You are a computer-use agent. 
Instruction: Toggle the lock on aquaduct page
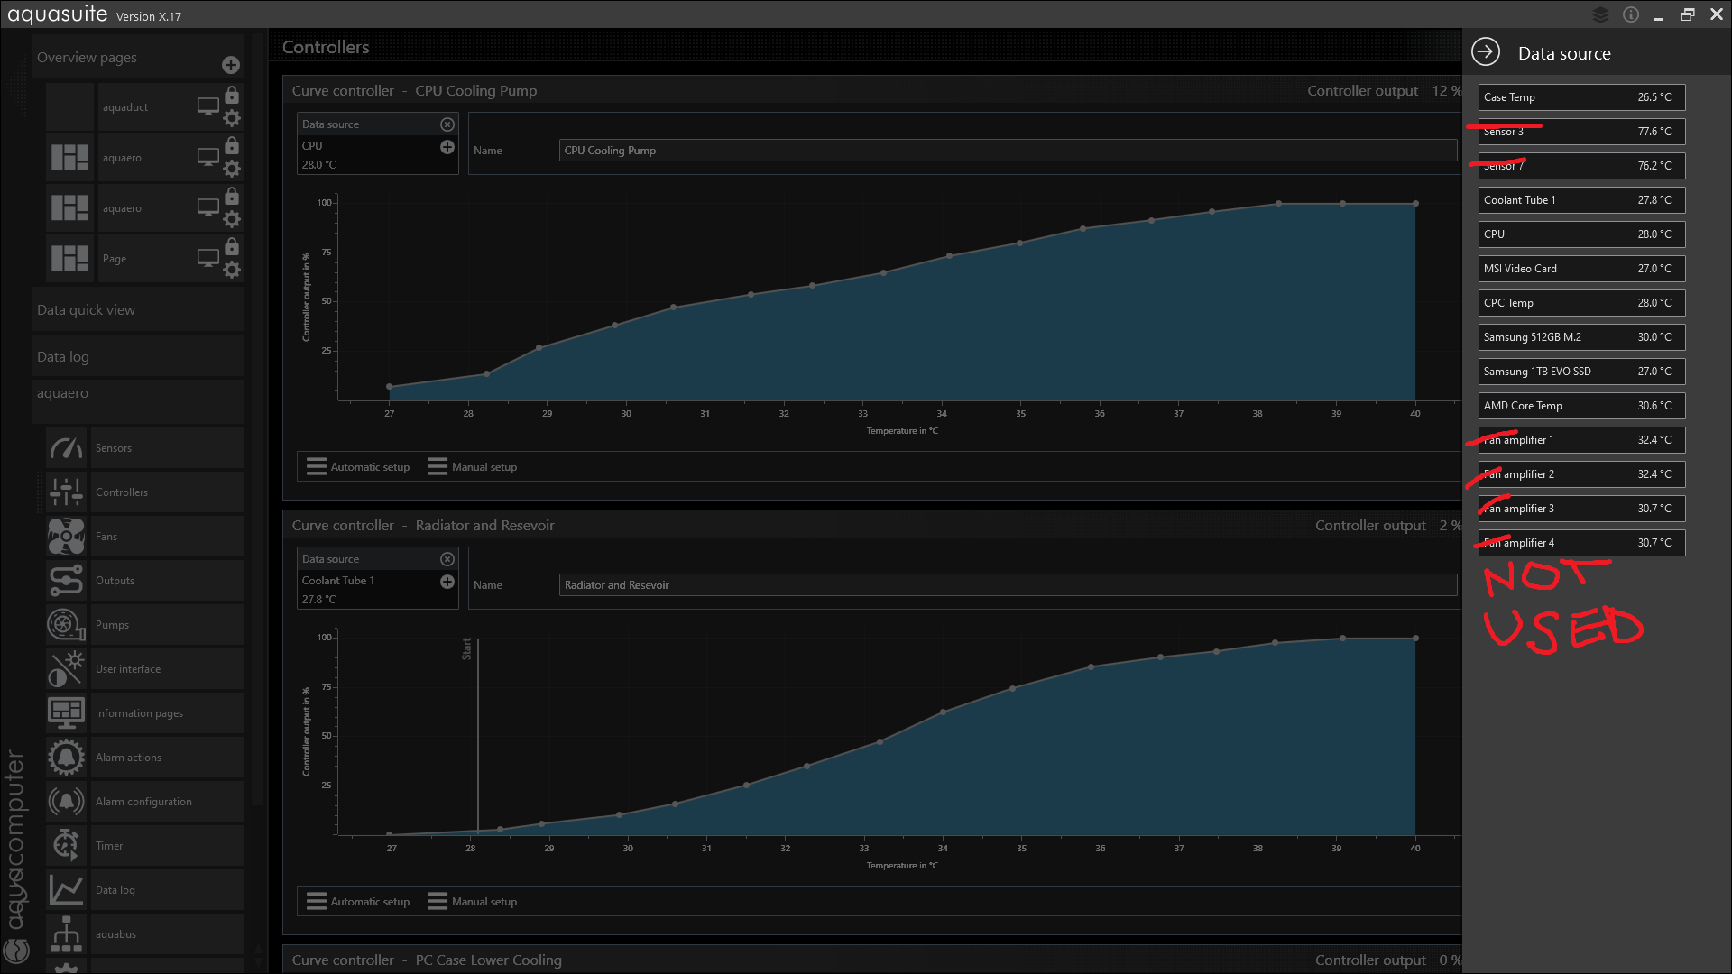pyautogui.click(x=232, y=95)
